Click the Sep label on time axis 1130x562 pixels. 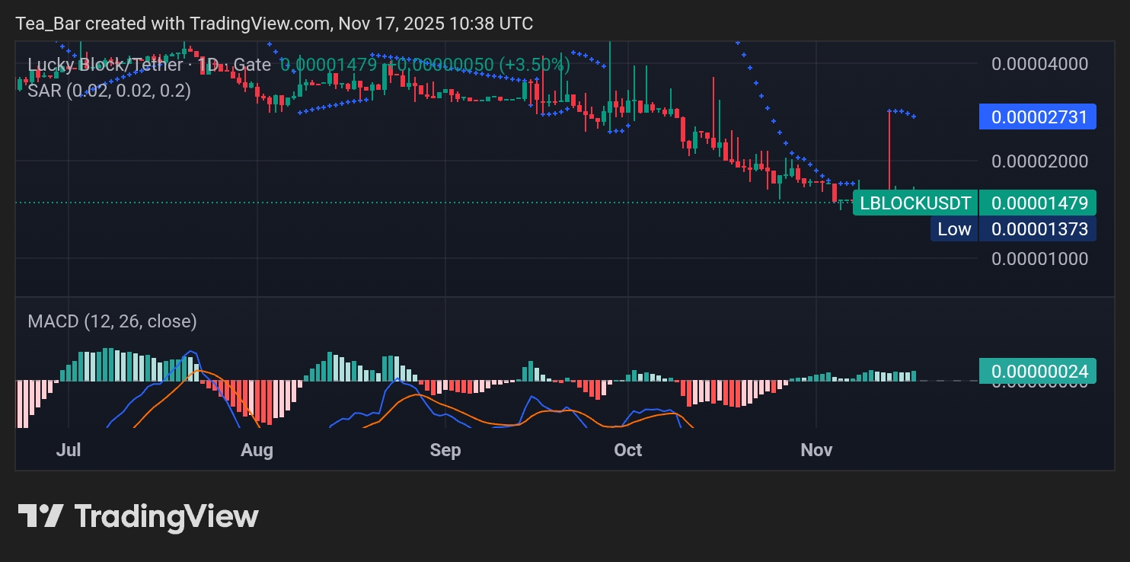pos(445,450)
